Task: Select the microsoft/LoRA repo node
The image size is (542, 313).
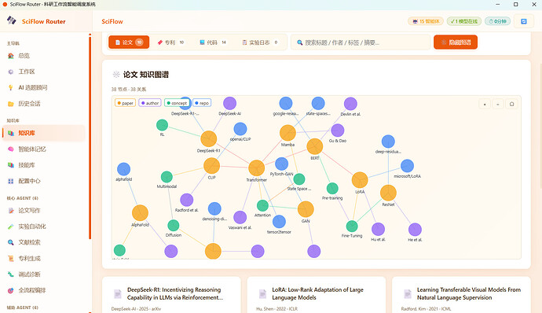Action: pos(407,166)
